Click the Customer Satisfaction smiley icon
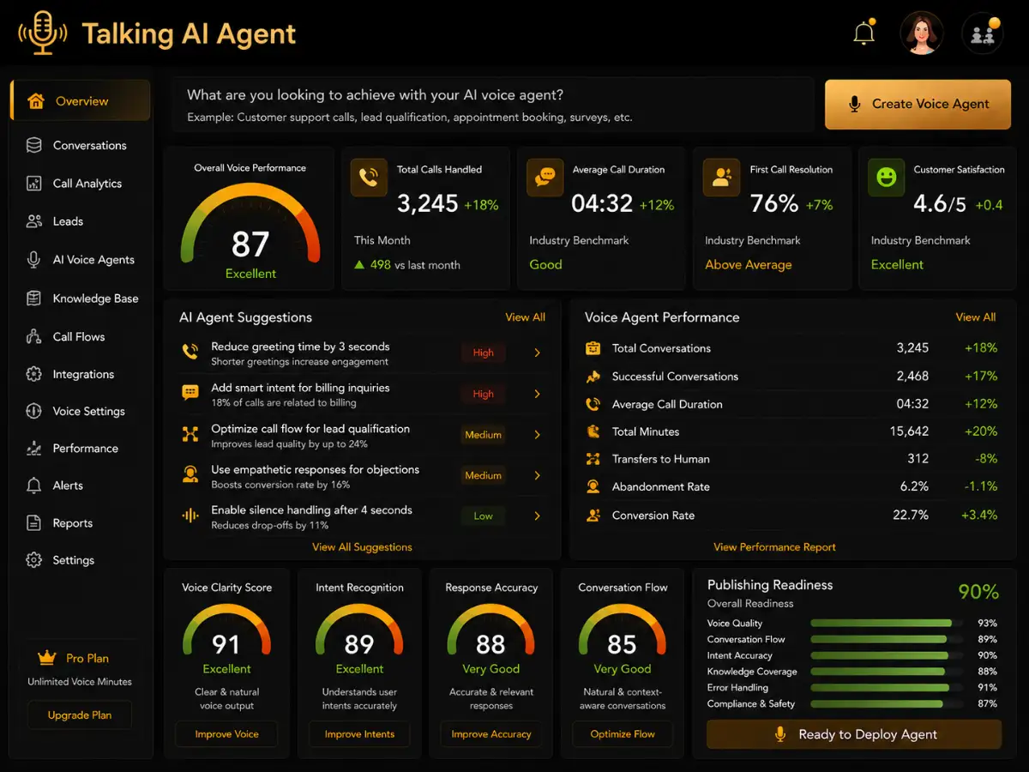The width and height of the screenshot is (1029, 772). (x=886, y=178)
